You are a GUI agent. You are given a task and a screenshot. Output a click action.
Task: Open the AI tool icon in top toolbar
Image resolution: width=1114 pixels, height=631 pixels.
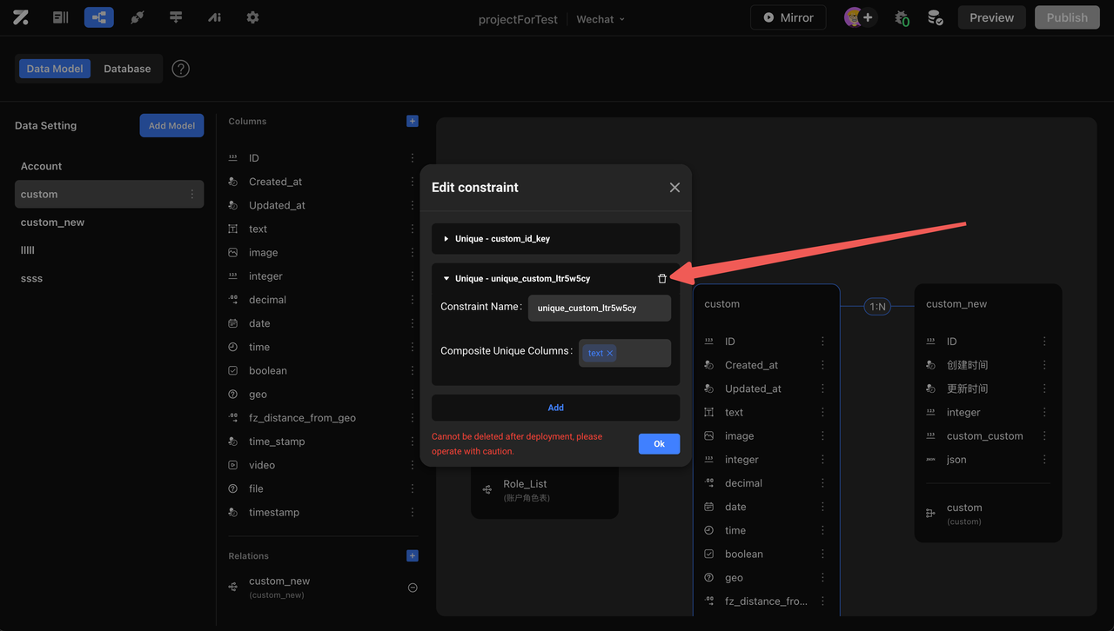pos(214,17)
